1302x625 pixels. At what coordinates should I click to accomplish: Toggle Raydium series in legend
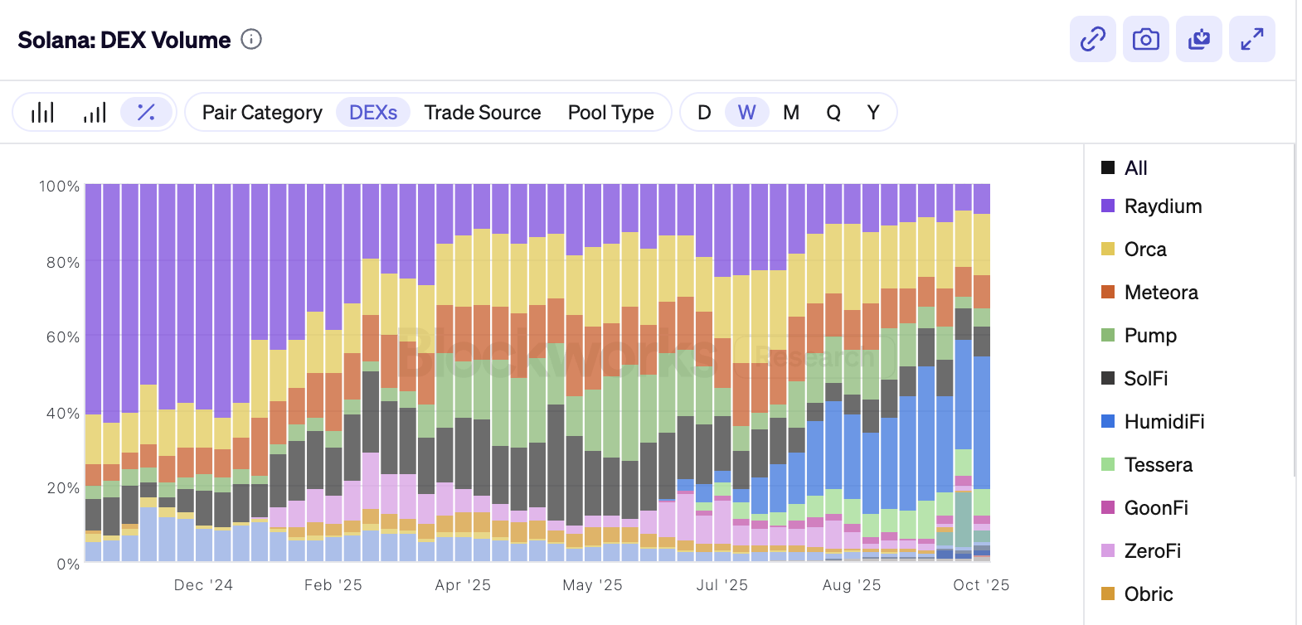1162,206
